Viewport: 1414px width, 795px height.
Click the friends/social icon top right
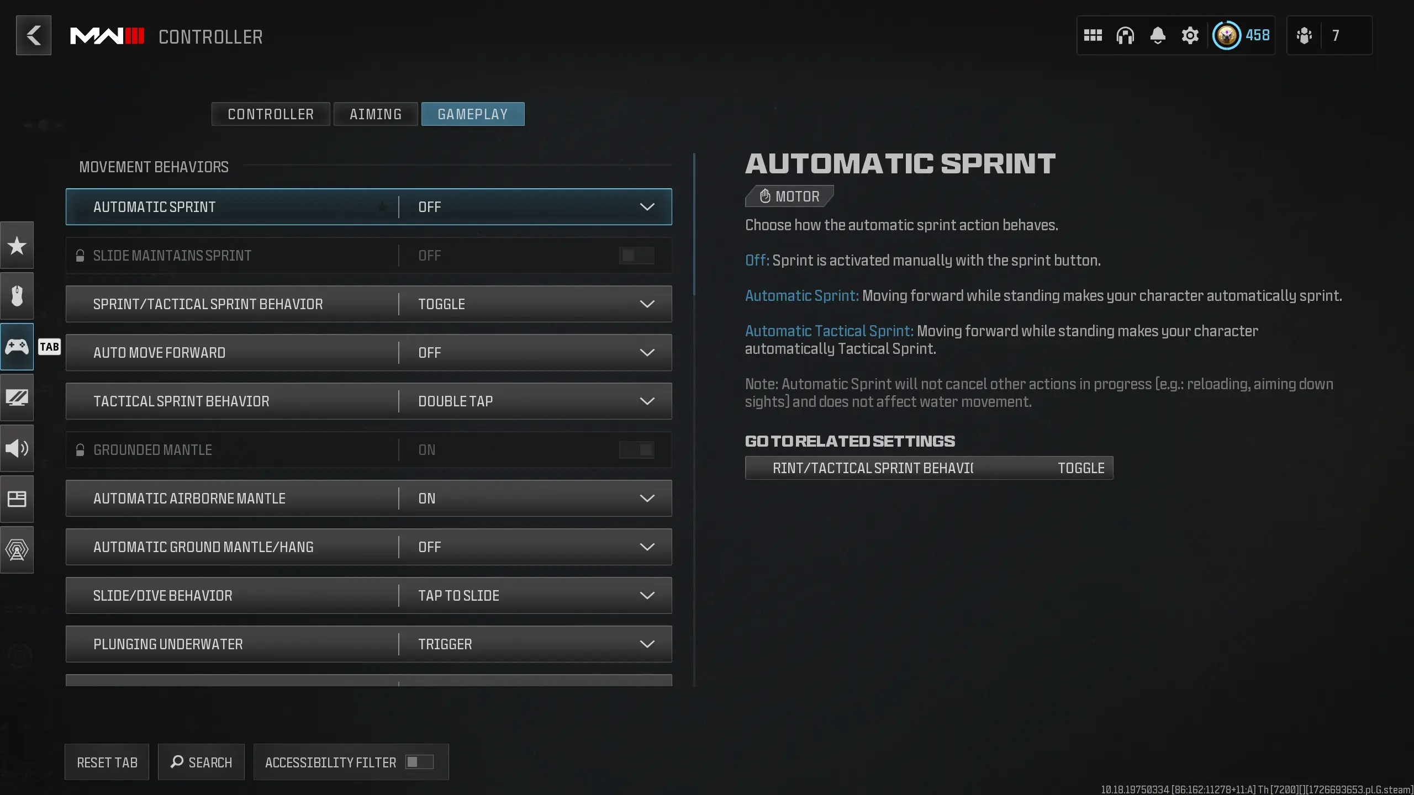tap(1305, 36)
